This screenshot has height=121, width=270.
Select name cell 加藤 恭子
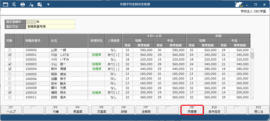click(69, 79)
